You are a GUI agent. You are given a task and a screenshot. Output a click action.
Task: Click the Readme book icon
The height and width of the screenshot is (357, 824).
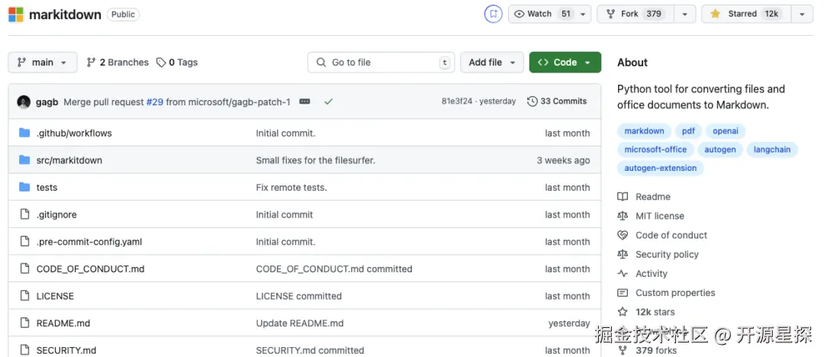[x=623, y=197]
